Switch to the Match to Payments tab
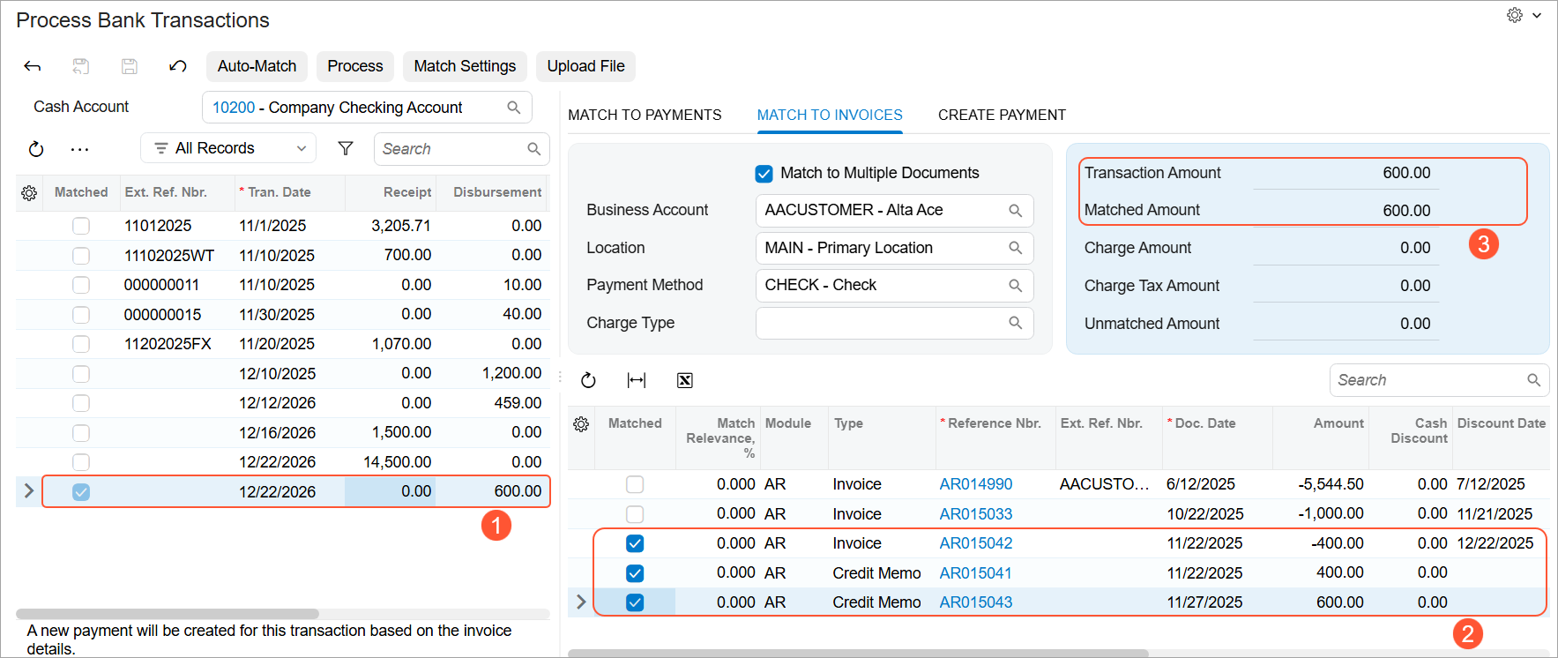Screen dimensions: 1558x658 [x=645, y=115]
